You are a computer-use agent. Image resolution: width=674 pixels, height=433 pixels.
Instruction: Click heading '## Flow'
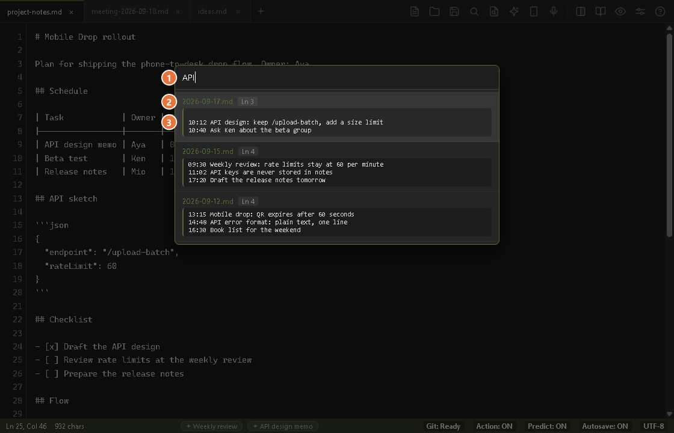tap(52, 401)
